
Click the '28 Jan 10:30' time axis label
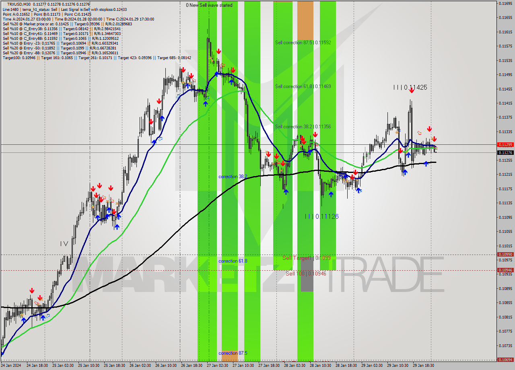pyautogui.click(x=320, y=366)
